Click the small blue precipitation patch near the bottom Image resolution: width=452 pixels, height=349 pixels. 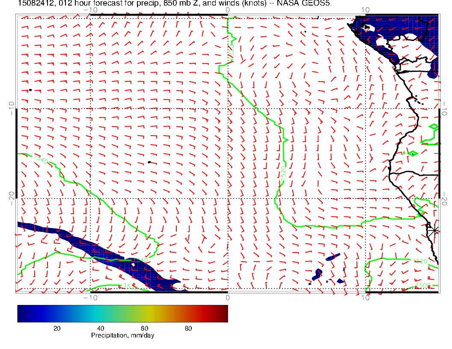(317, 274)
